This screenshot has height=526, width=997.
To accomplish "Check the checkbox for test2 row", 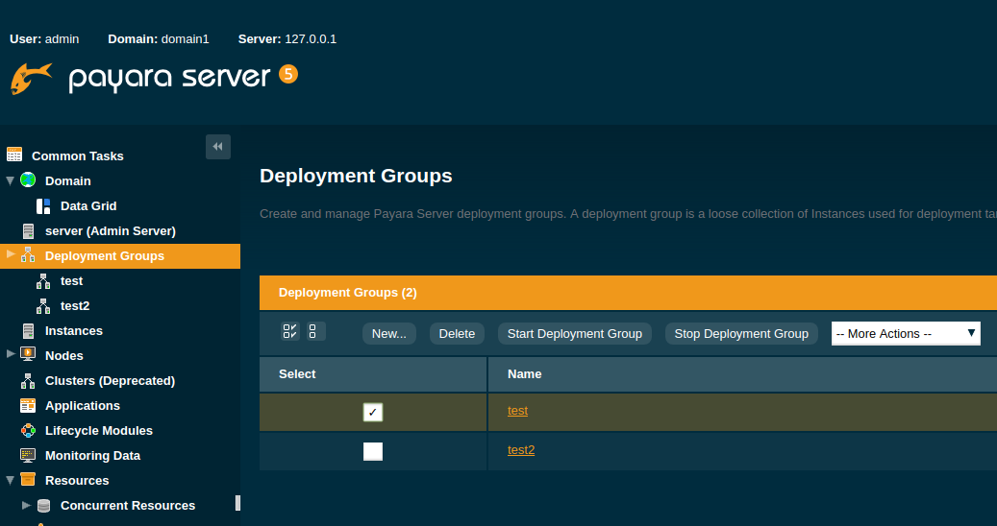I will pos(373,451).
